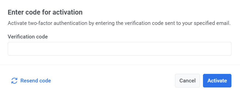This screenshot has width=240, height=96.
Task: Place cursor in the empty code textbox
Action: (x=120, y=49)
